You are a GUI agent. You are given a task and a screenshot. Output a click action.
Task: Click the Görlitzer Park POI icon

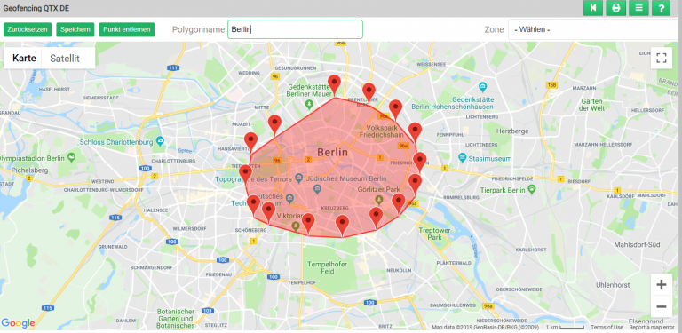coord(379,200)
